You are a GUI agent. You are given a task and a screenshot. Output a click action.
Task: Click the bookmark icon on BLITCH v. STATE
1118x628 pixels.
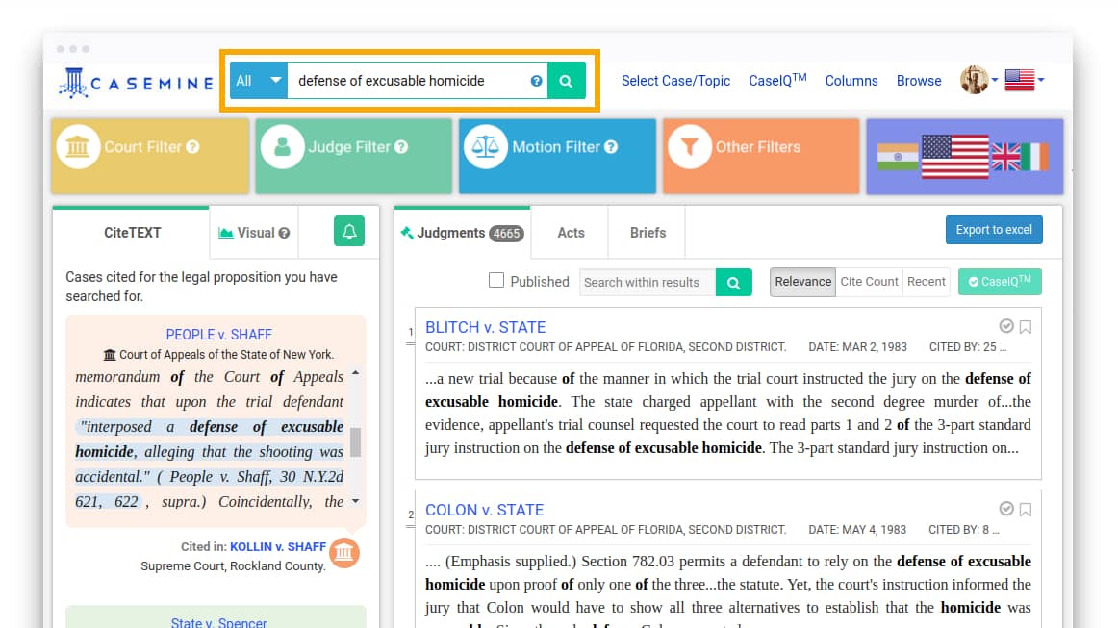click(1026, 327)
